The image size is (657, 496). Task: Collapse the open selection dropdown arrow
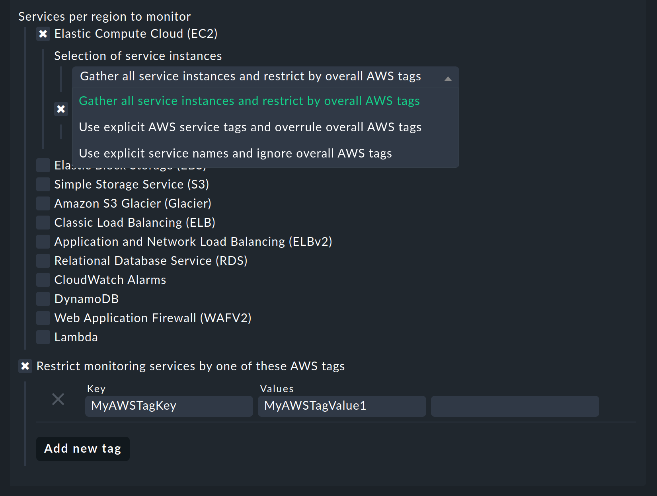click(x=448, y=78)
